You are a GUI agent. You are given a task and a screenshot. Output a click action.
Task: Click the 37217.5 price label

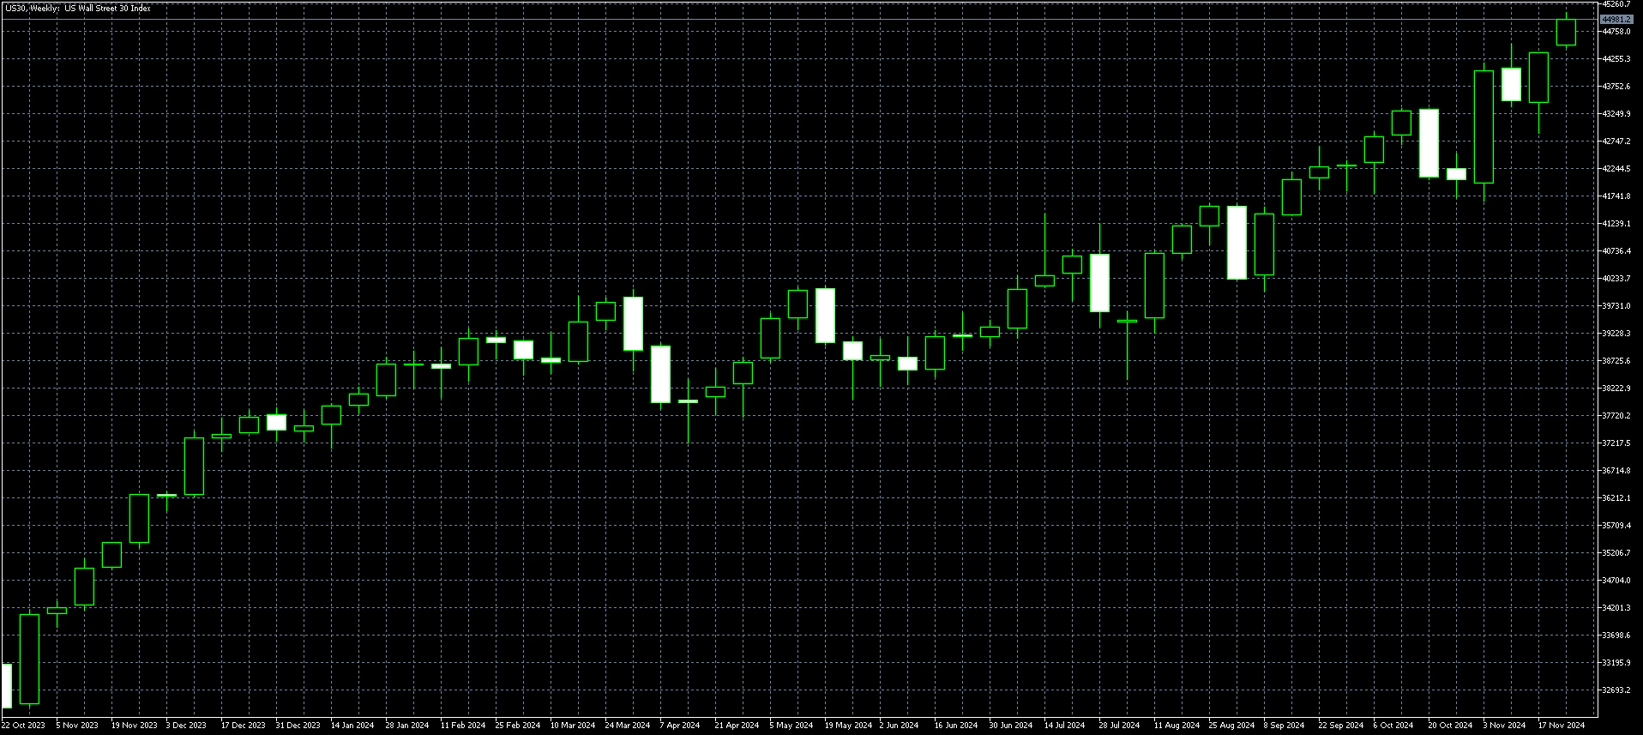[x=1616, y=443]
